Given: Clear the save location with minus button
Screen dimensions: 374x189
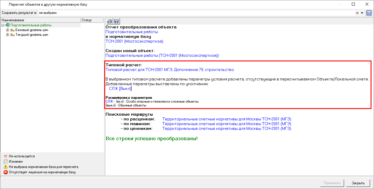Looking at the screenshot, I should [x=357, y=13].
